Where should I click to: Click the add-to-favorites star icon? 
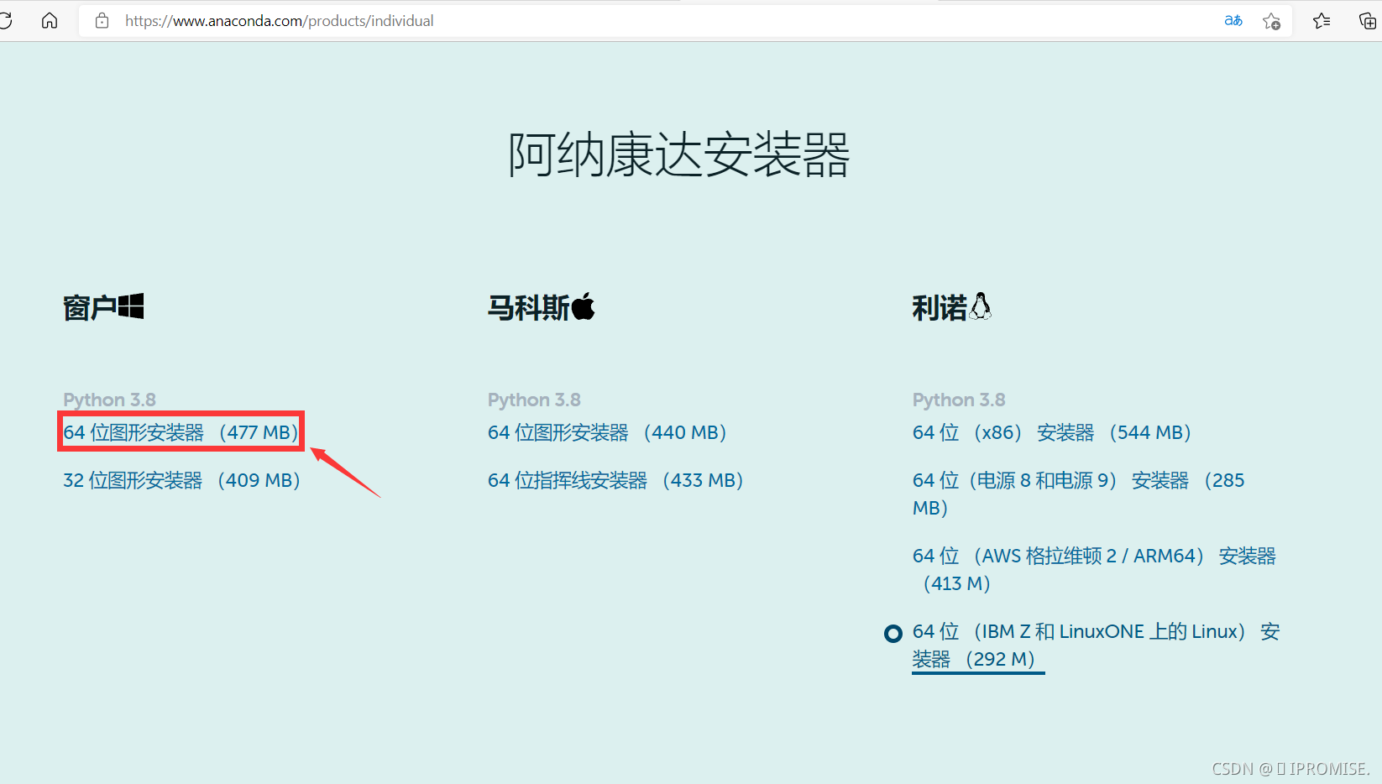[x=1271, y=20]
